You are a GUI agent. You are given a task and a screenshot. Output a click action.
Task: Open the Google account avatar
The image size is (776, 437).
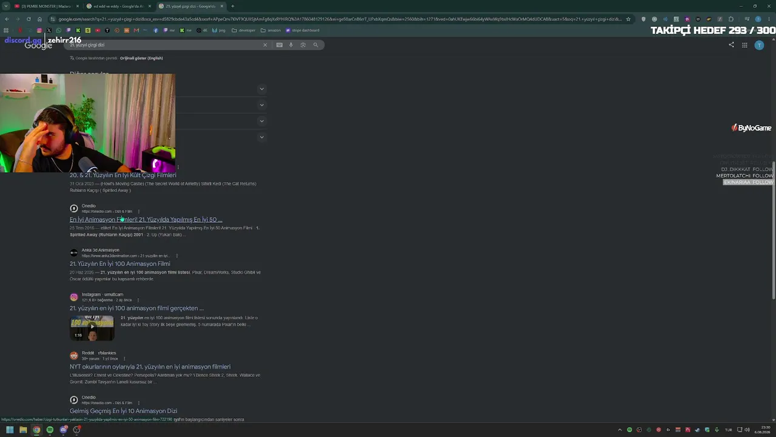click(x=759, y=45)
